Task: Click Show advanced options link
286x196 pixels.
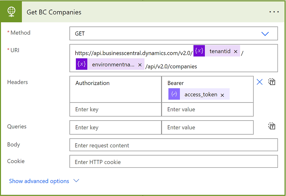Action: click(39, 181)
